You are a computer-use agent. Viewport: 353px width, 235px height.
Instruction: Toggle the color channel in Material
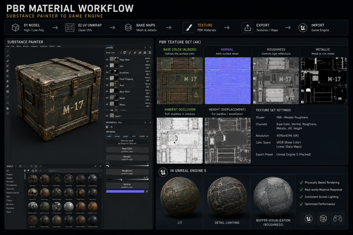[109, 136]
